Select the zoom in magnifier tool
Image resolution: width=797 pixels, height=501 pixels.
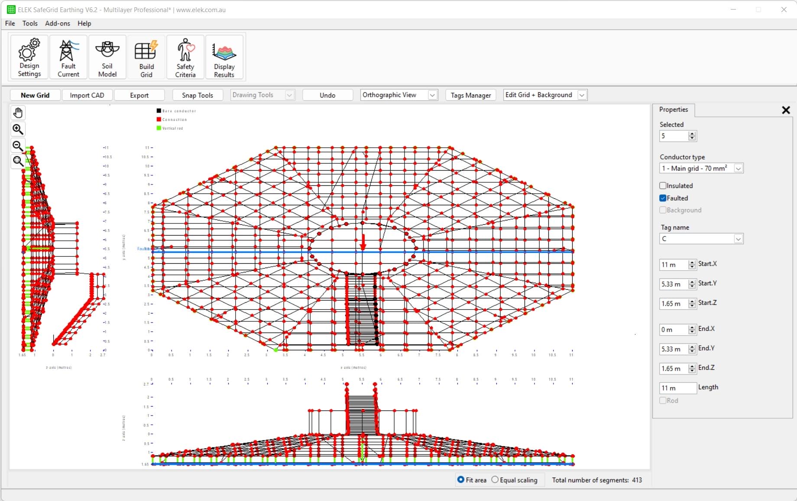click(18, 129)
